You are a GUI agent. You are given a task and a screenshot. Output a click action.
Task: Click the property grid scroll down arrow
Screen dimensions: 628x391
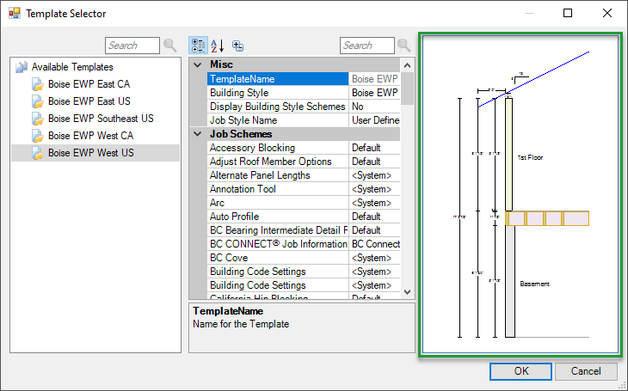(407, 292)
